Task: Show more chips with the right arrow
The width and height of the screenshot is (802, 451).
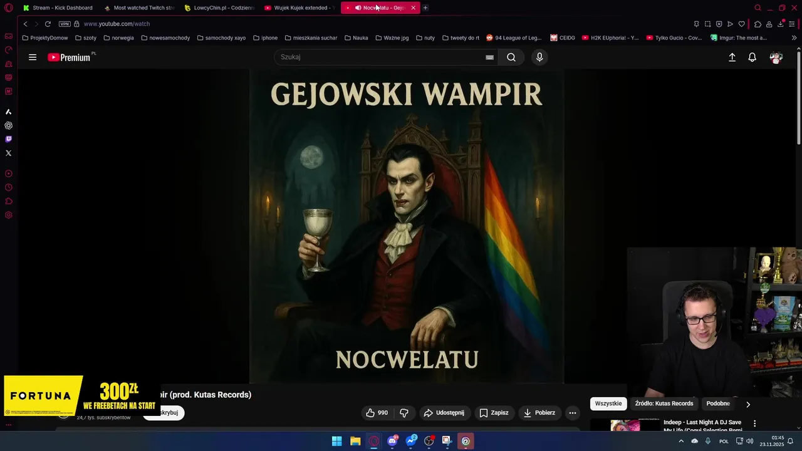Action: pyautogui.click(x=747, y=404)
